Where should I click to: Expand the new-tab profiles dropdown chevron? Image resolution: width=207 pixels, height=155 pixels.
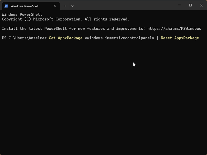72,6
